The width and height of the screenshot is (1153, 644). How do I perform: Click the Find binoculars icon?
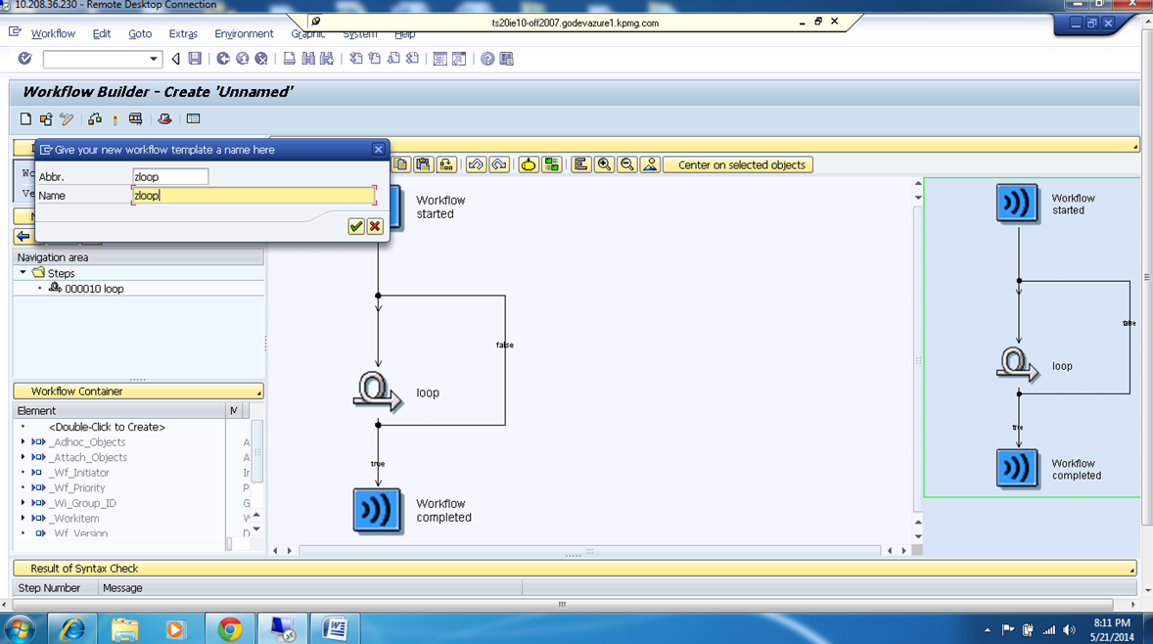(x=307, y=59)
